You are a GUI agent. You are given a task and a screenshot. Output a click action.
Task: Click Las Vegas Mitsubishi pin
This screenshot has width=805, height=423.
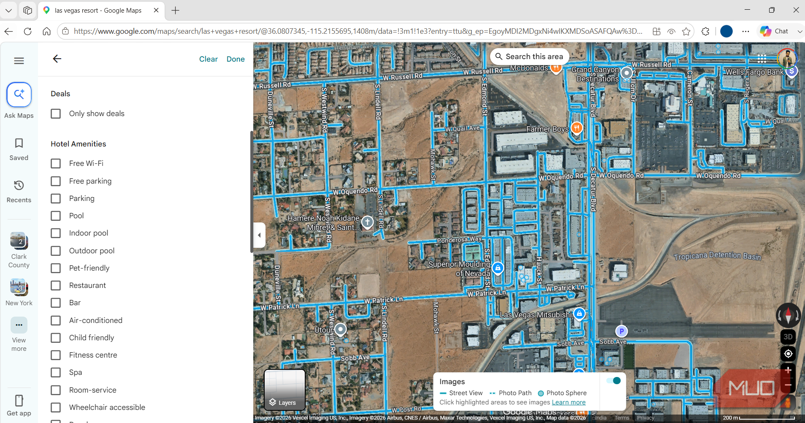(x=580, y=314)
